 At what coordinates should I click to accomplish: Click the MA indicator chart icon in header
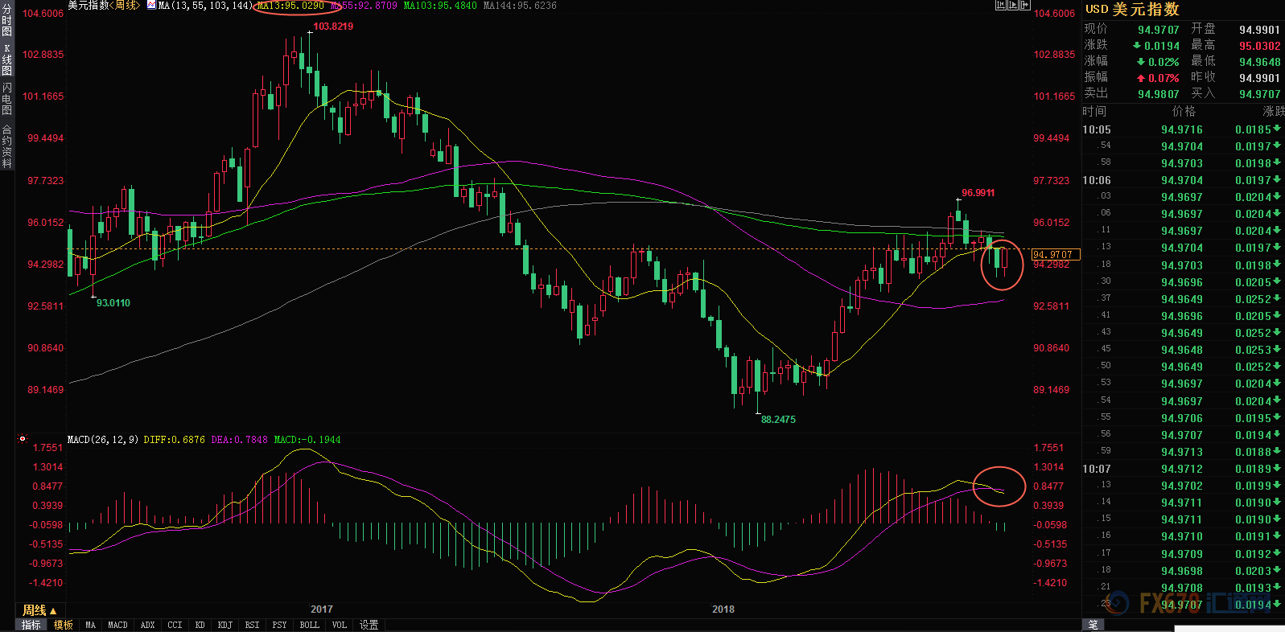151,6
